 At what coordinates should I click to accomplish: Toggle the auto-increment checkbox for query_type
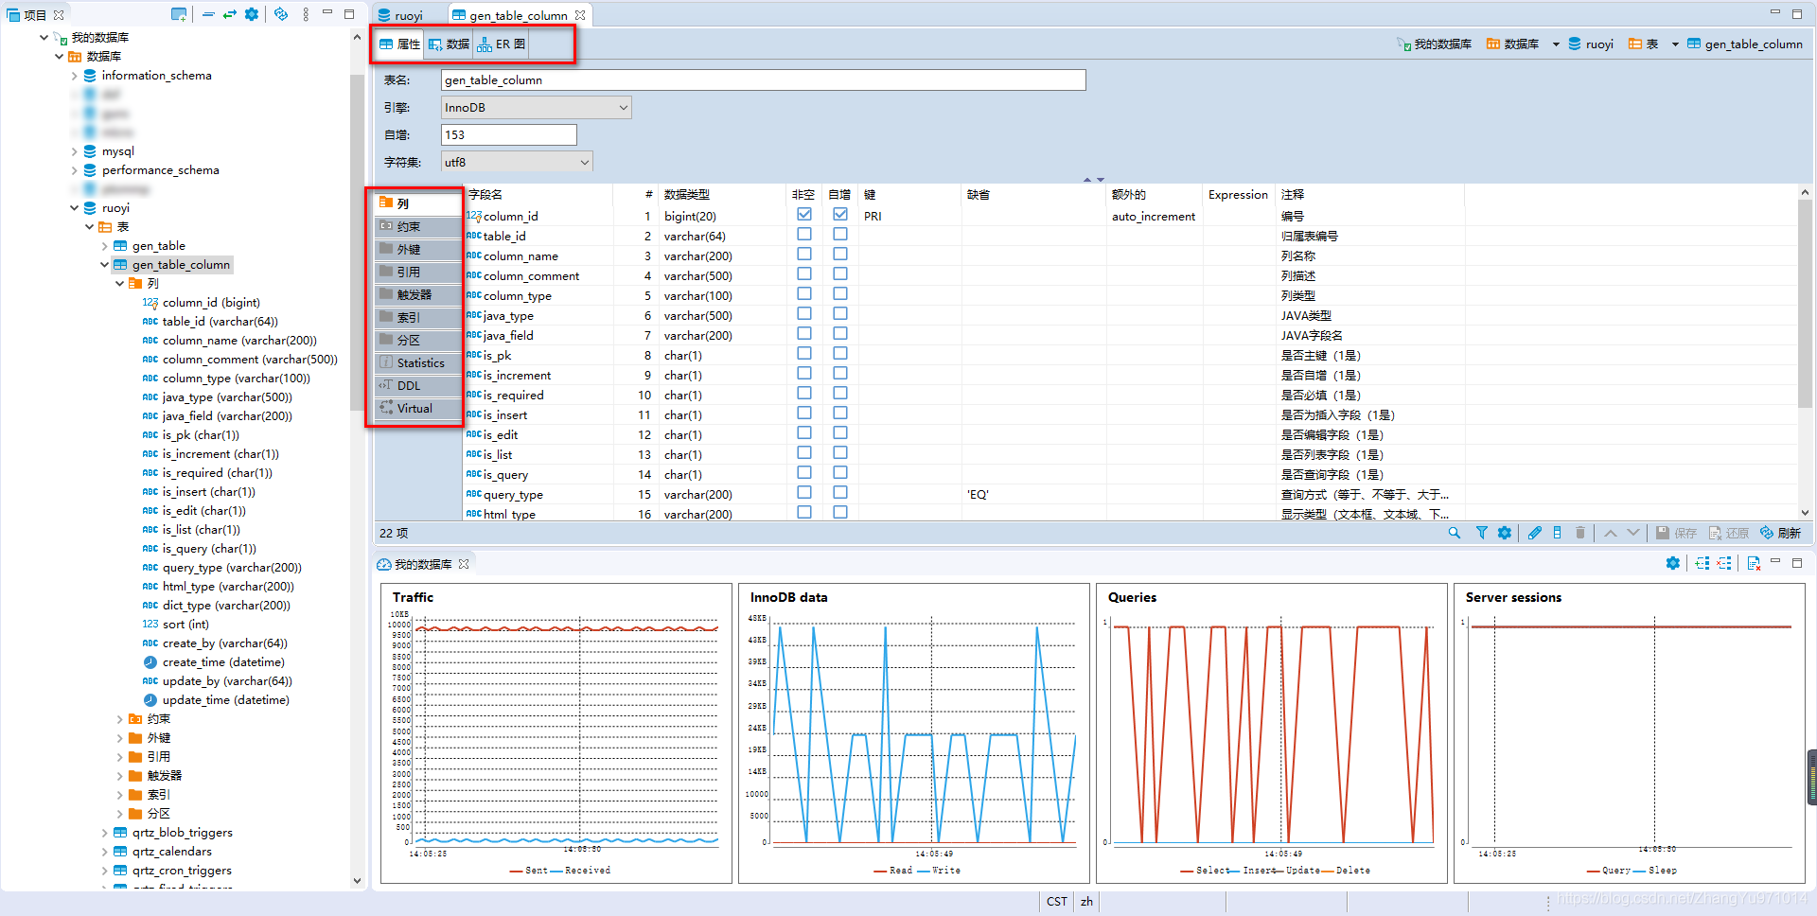840,493
